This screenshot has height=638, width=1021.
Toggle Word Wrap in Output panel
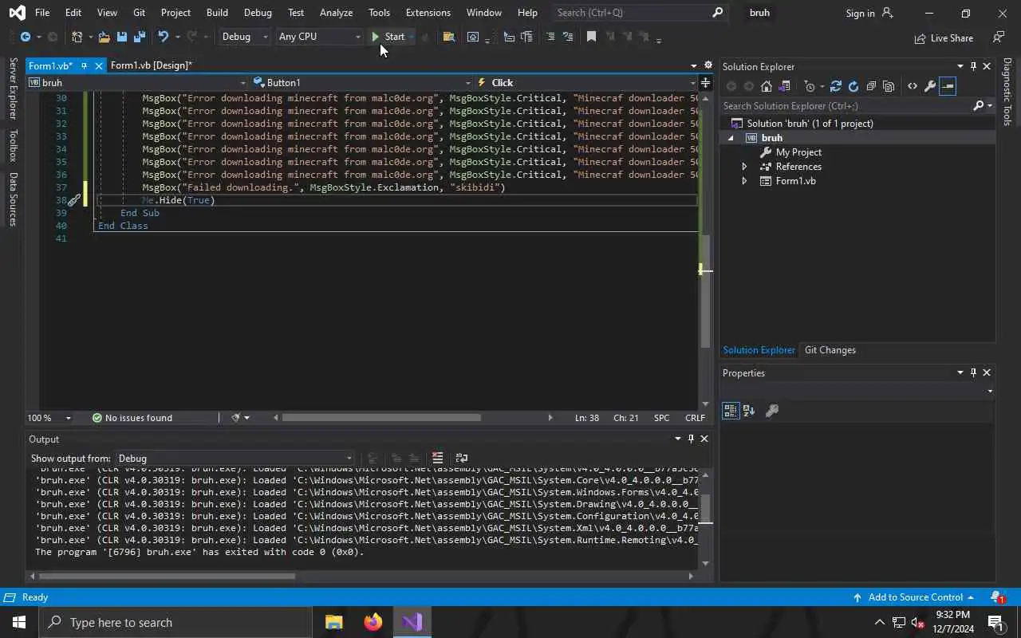tap(461, 458)
